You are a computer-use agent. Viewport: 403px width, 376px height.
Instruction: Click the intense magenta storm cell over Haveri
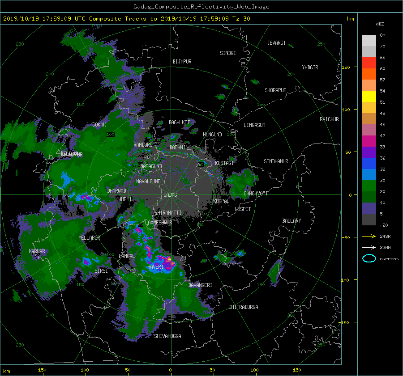167,262
